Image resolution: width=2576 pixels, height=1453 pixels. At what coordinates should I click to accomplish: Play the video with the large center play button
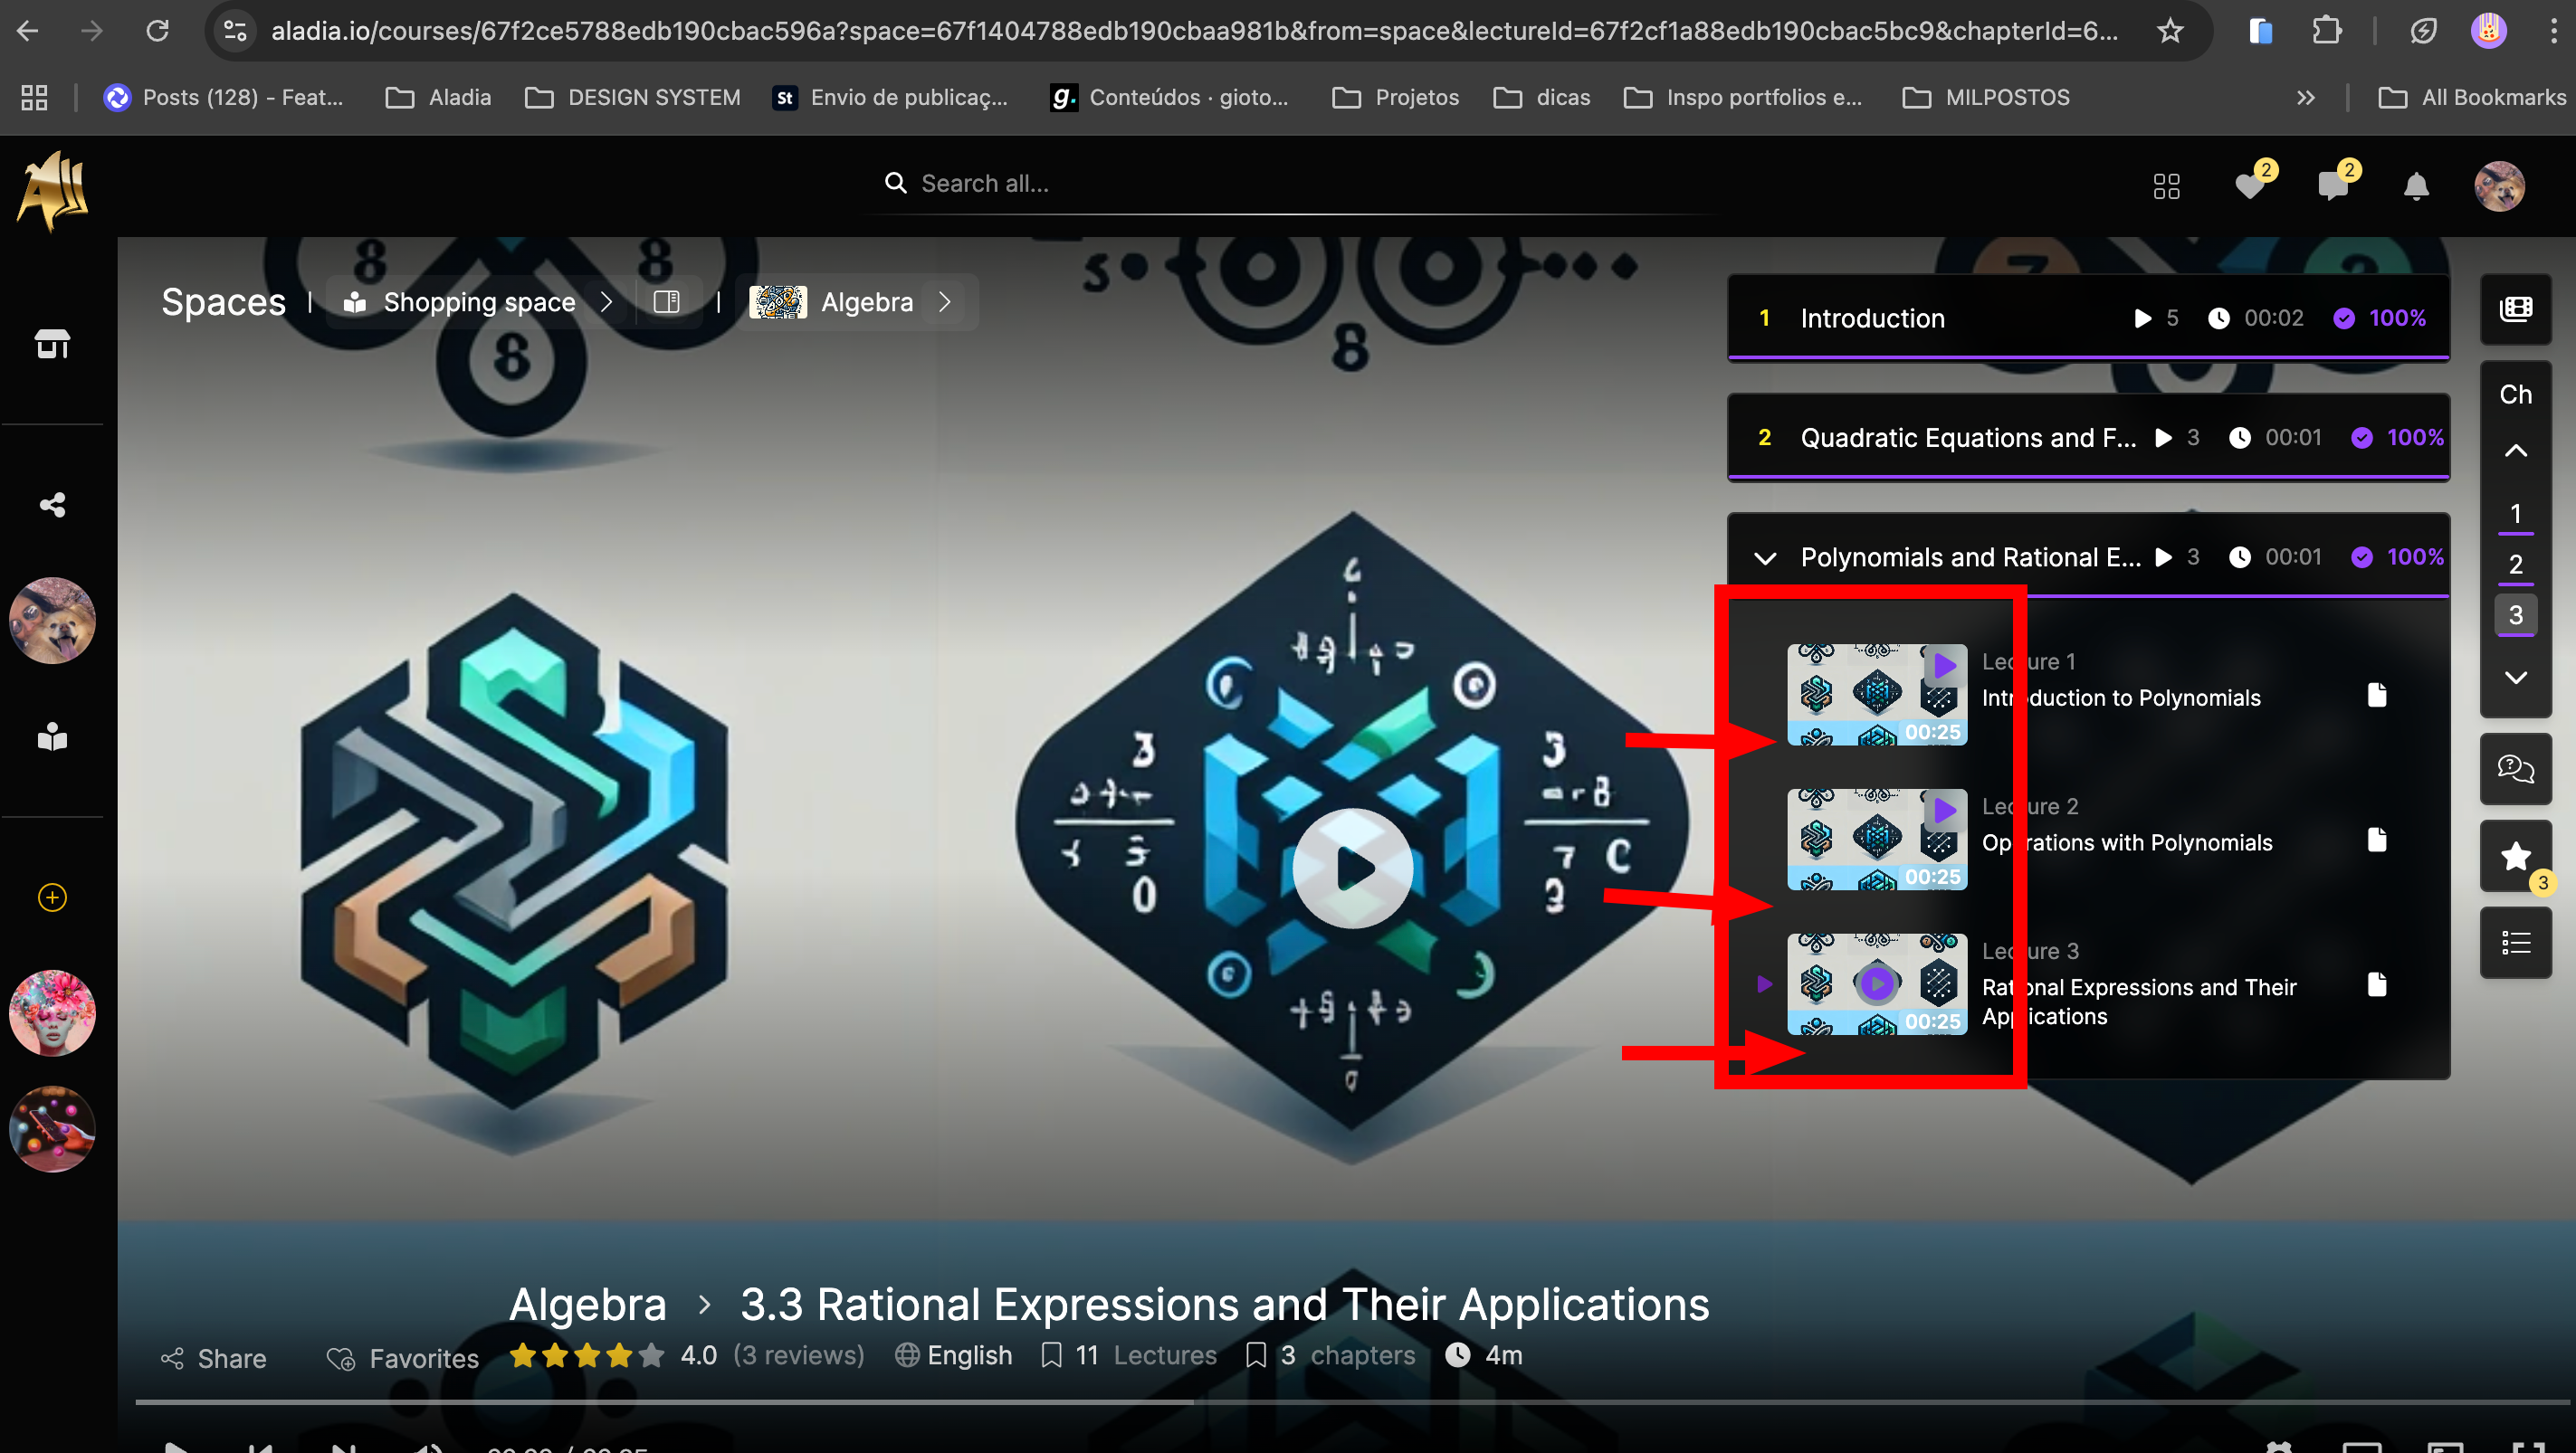pyautogui.click(x=1352, y=869)
